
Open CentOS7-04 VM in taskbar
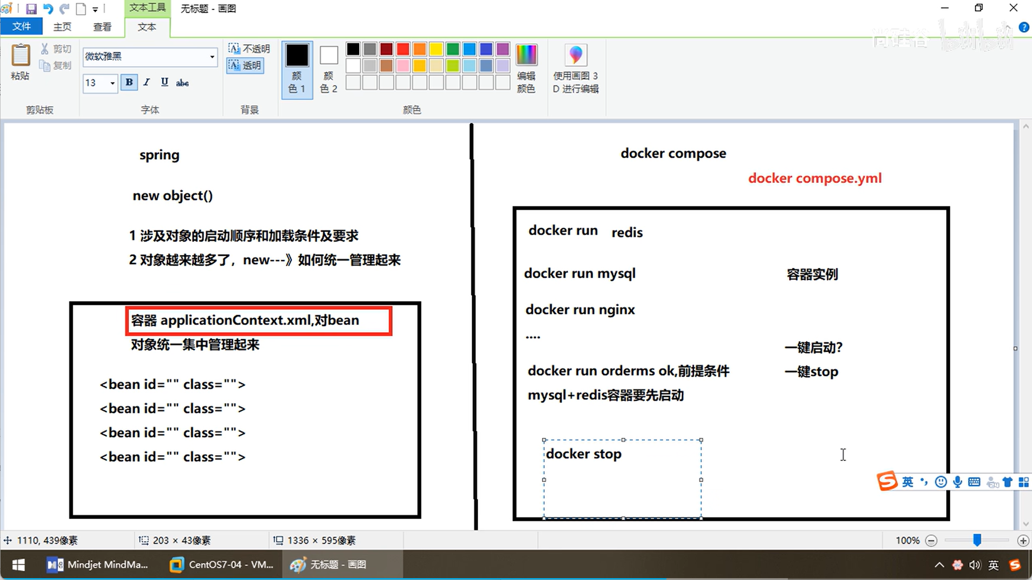[x=222, y=564]
